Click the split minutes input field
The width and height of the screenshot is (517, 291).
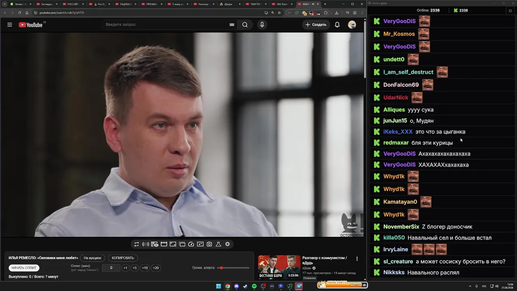[x=111, y=268]
